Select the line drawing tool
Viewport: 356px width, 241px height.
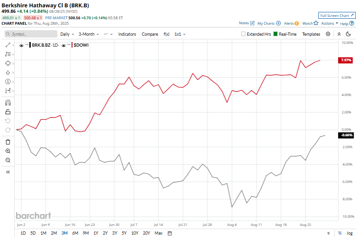pos(8,45)
